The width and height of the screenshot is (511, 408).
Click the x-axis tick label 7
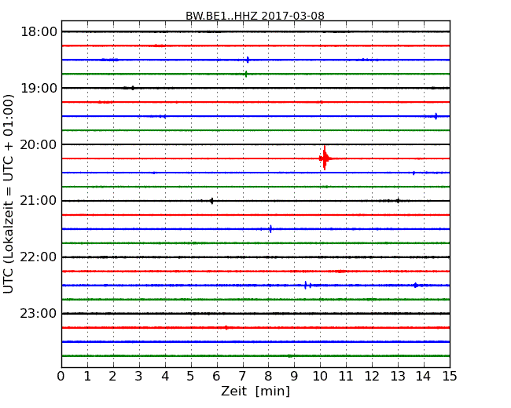(242, 377)
